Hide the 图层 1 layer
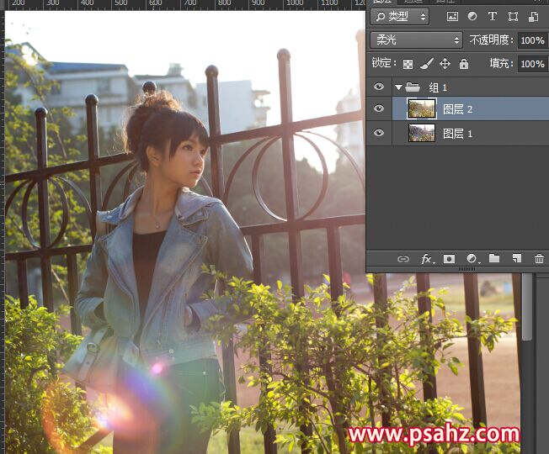Viewport: 549px width, 454px height. tap(379, 133)
